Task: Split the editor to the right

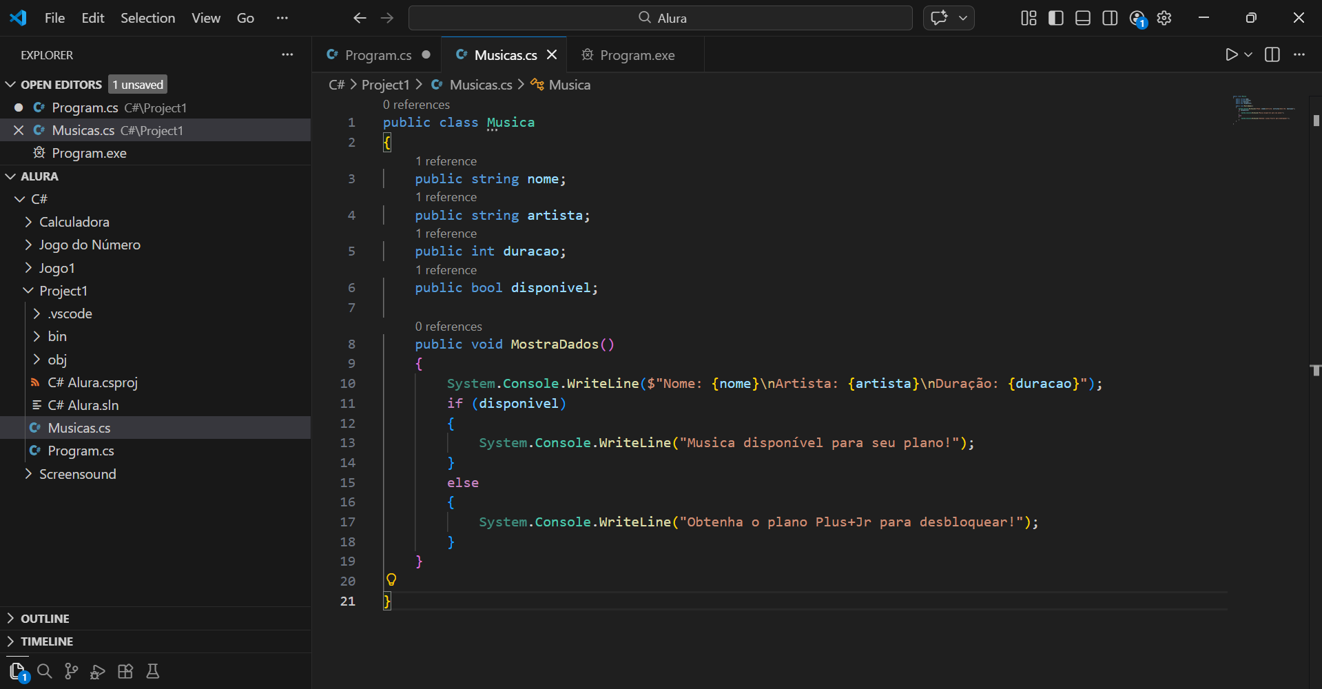Action: (x=1272, y=55)
